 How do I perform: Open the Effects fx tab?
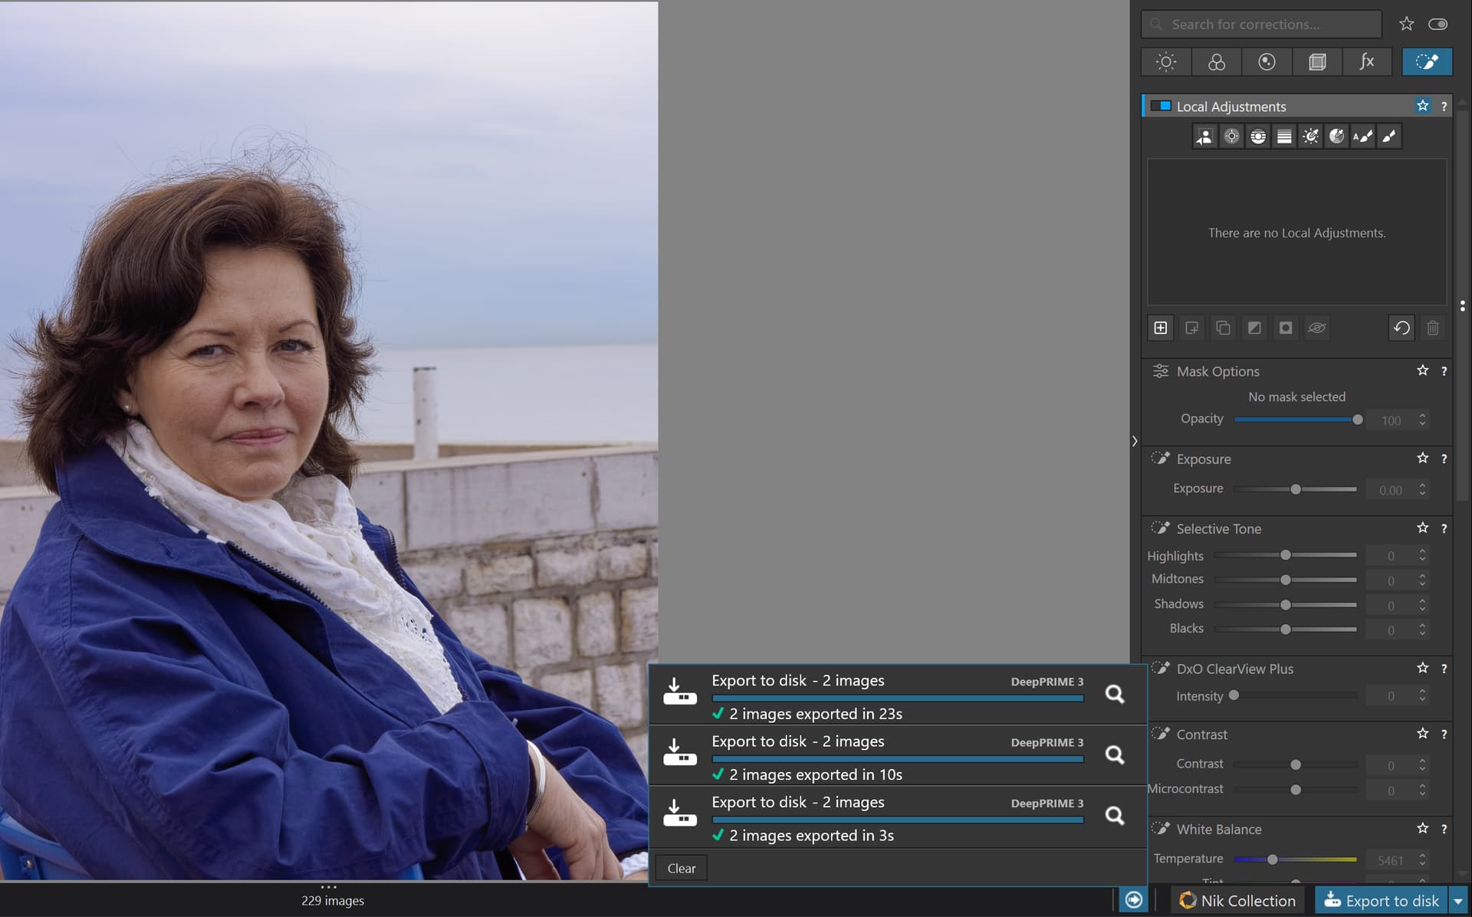[x=1367, y=62]
